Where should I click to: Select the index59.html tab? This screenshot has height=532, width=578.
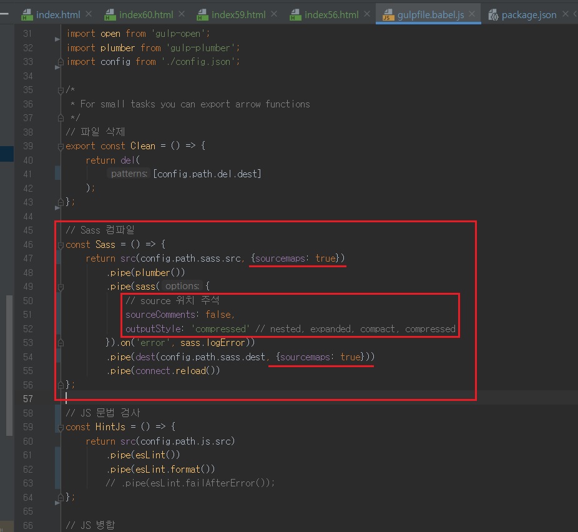click(x=238, y=14)
